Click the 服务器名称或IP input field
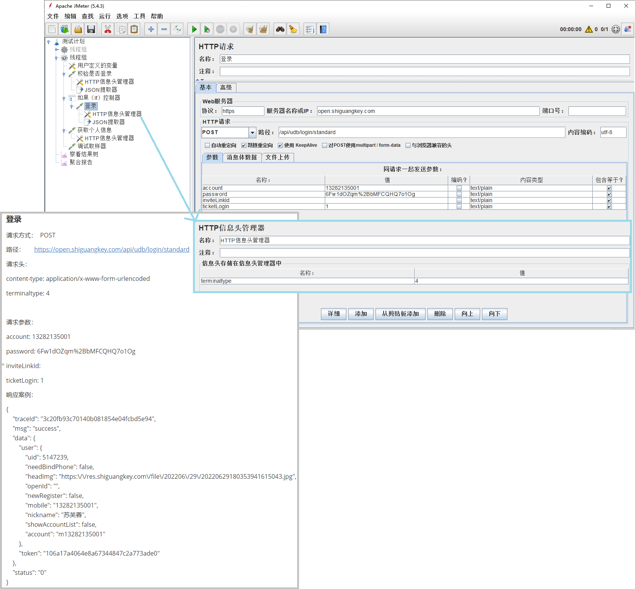This screenshot has height=589, width=635. [x=428, y=111]
